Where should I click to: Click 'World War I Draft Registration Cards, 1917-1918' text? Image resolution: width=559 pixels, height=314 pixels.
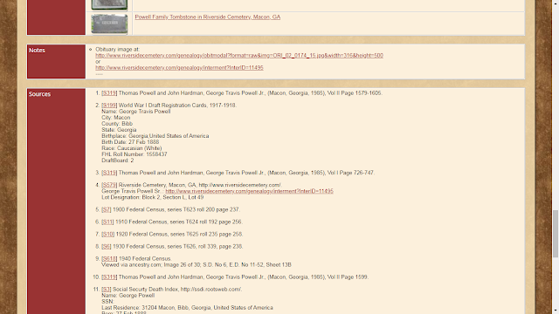[x=177, y=106]
